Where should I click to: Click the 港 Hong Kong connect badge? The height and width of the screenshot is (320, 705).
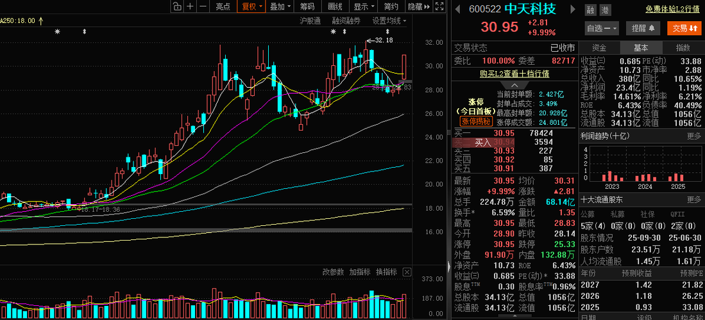605,10
